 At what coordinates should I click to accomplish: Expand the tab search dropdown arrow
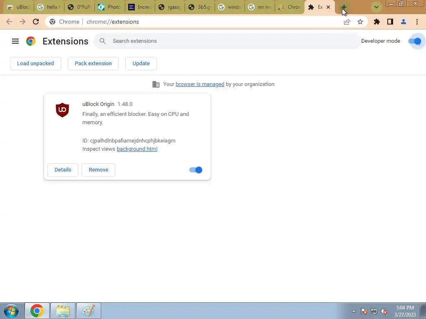(376, 7)
